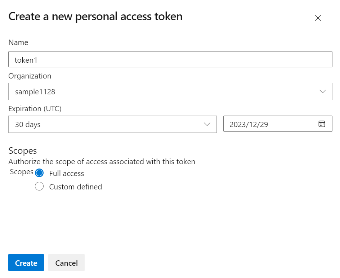
Task: Click the 'Full access' option label text
Action: pos(67,174)
